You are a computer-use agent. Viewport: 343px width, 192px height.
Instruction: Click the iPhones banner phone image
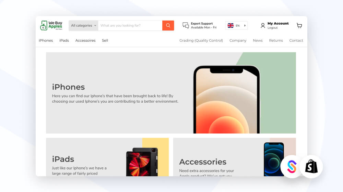pos(227,100)
